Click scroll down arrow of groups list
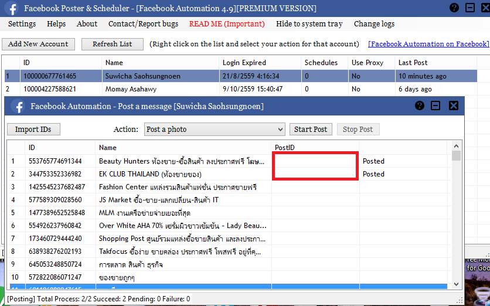Screen dimensions: 490x306 click(x=456, y=284)
